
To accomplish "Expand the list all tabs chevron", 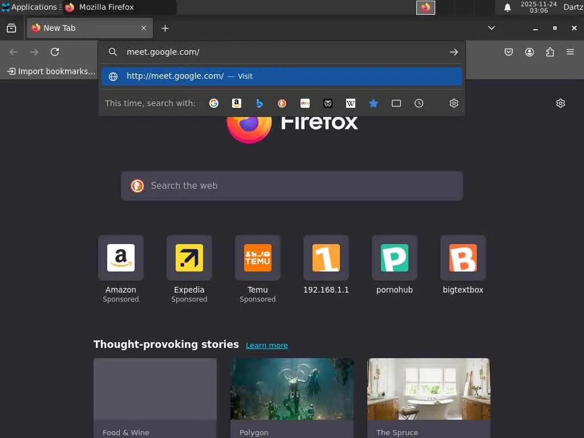I will point(492,28).
